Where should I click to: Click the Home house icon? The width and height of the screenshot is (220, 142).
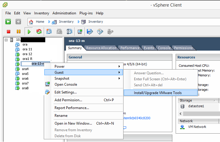point(31,22)
